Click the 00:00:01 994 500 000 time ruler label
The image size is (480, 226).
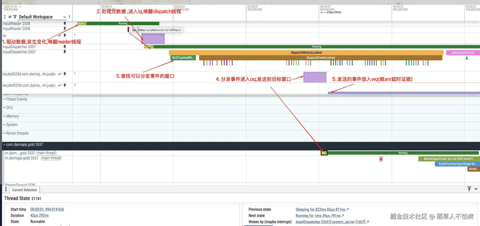pos(400,8)
